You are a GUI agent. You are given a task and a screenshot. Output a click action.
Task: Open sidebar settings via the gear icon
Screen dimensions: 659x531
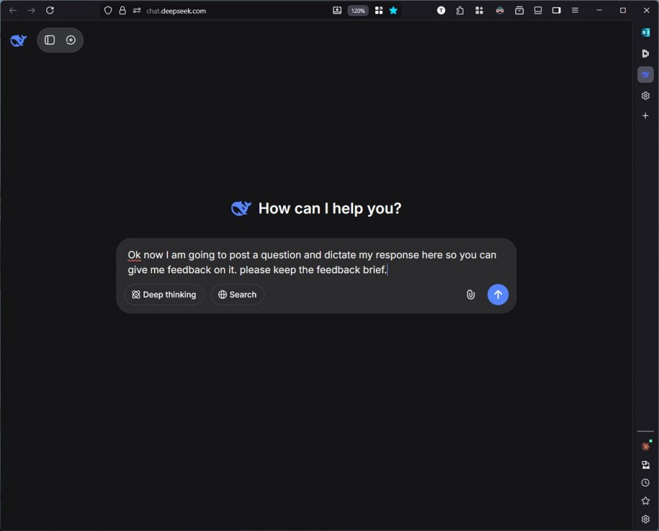[x=645, y=95]
